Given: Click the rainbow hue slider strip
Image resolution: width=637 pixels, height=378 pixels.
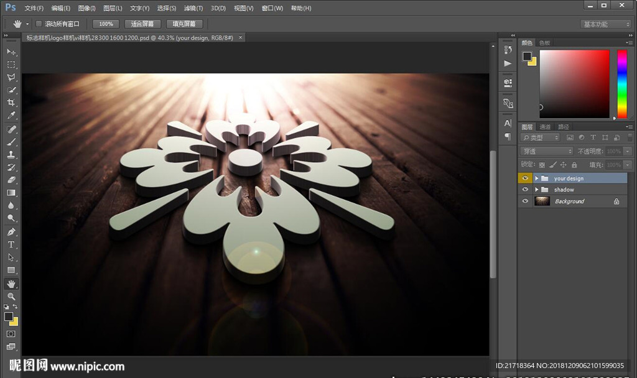Looking at the screenshot, I should coord(621,83).
